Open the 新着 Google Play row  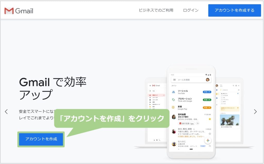(191, 108)
